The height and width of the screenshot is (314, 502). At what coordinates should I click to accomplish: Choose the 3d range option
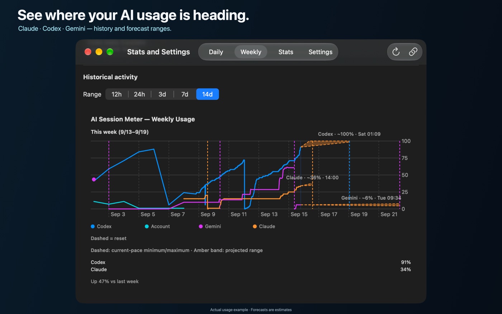point(162,94)
